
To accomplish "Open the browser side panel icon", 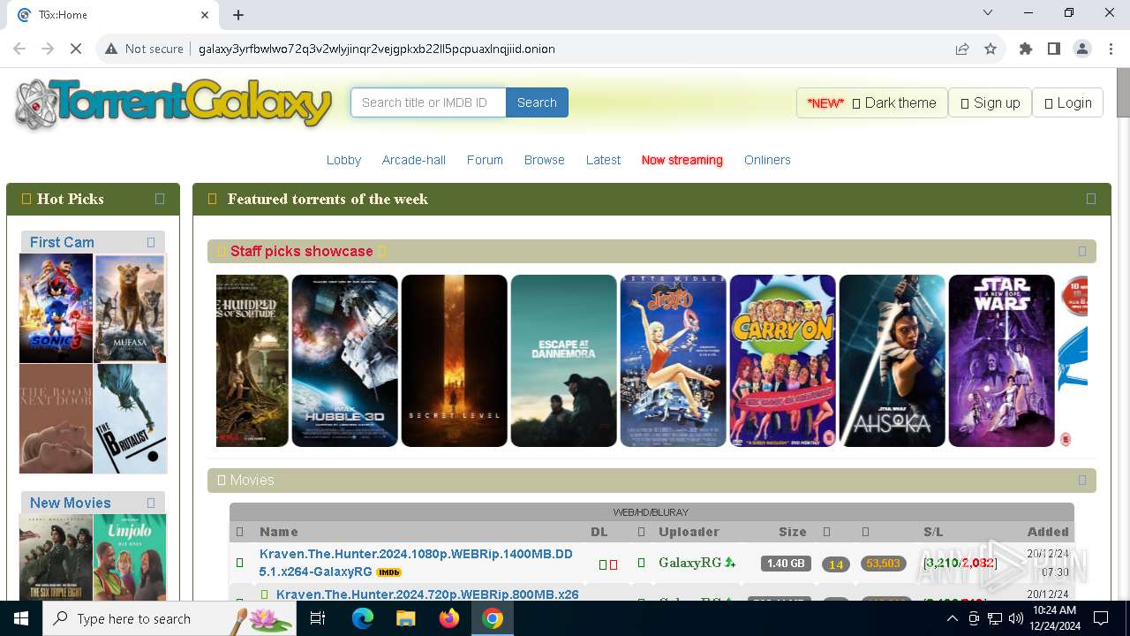I will [x=1054, y=49].
